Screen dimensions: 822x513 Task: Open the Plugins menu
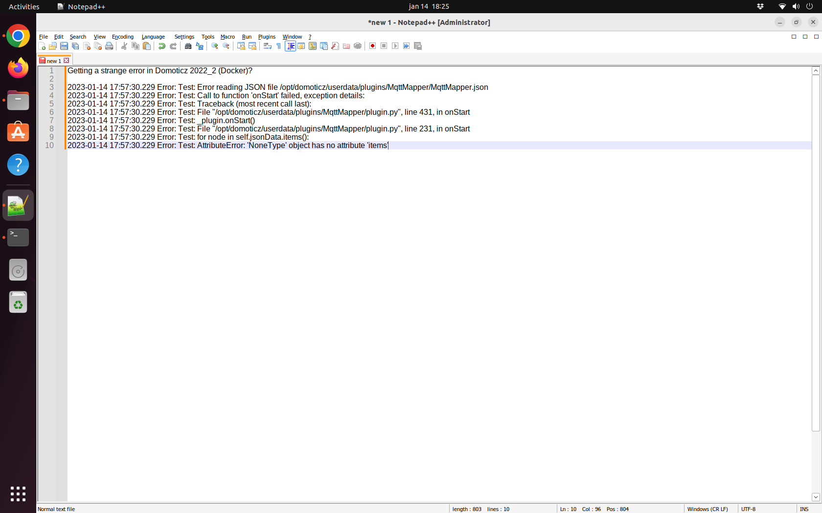(x=267, y=37)
